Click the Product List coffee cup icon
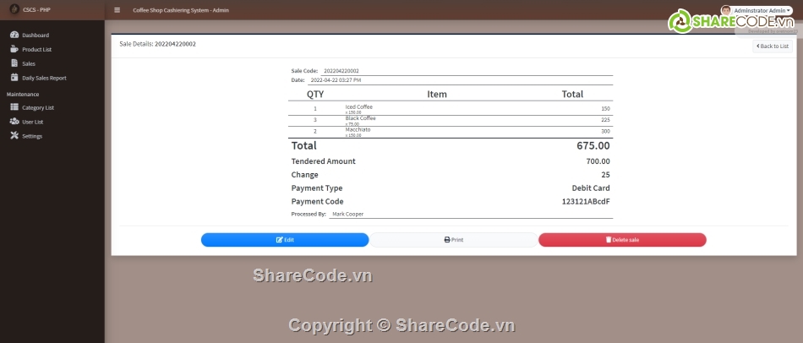The image size is (803, 343). pos(14,49)
